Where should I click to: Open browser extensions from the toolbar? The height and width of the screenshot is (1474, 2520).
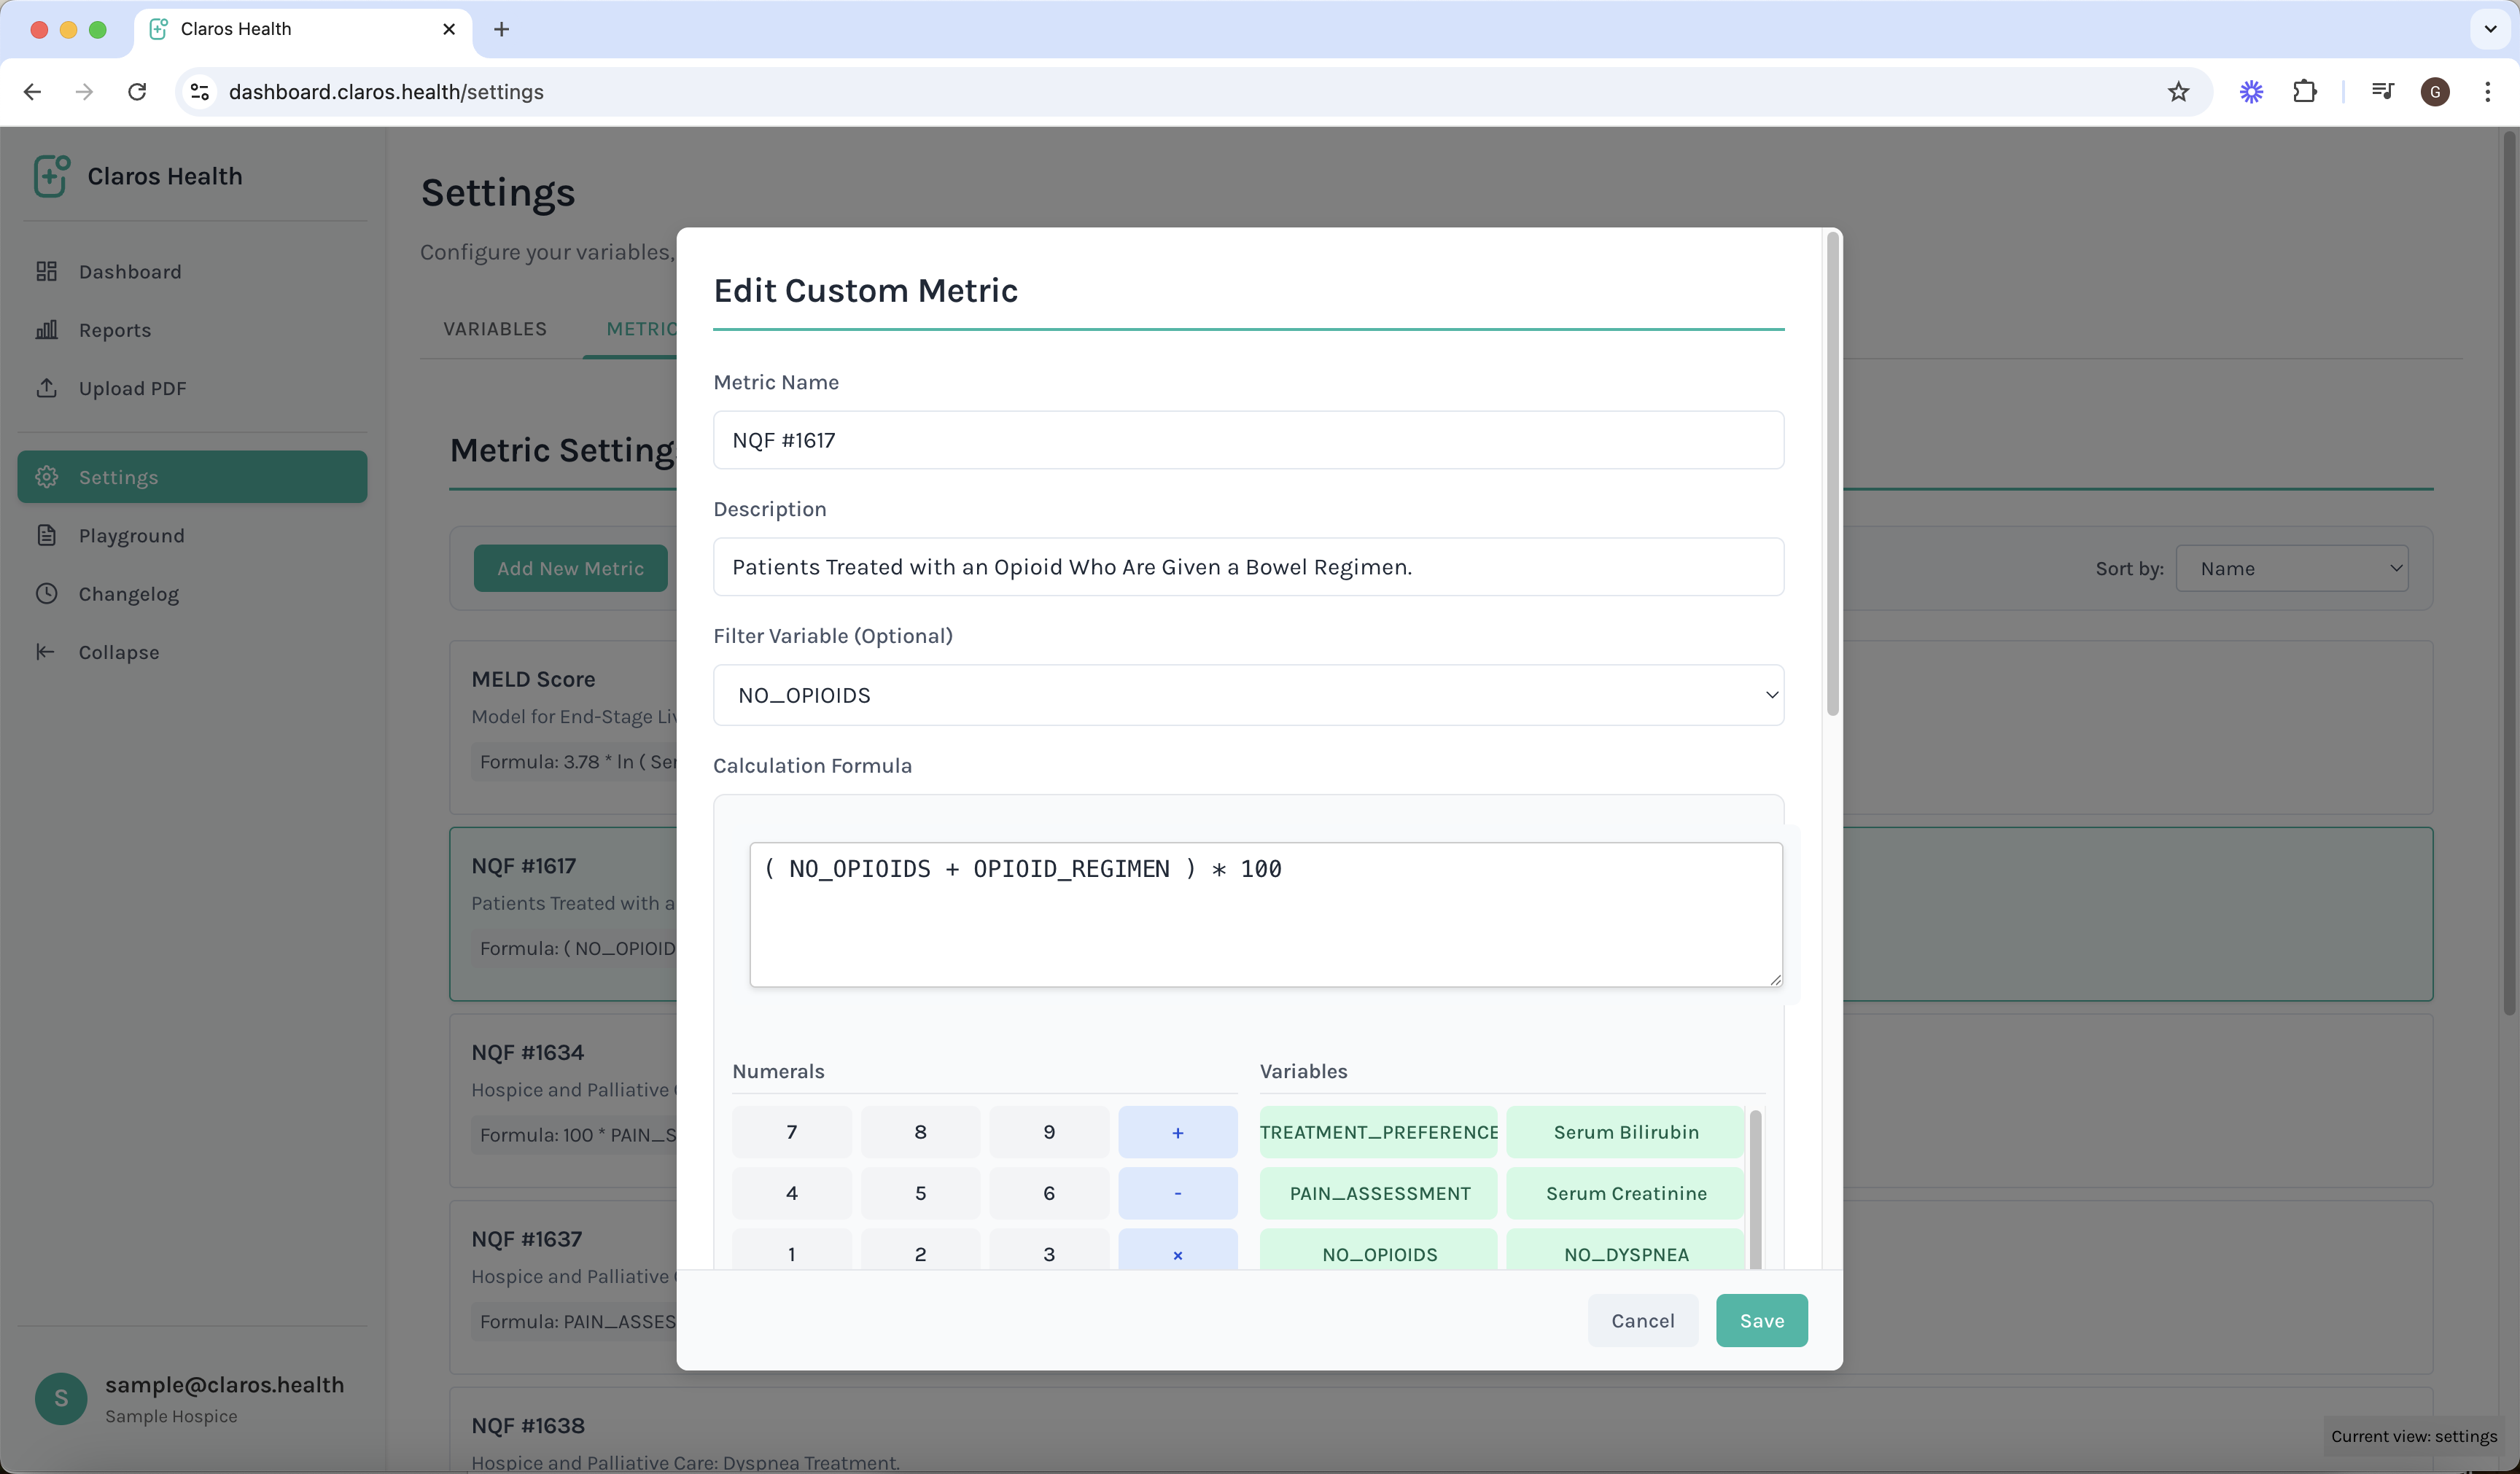2305,91
